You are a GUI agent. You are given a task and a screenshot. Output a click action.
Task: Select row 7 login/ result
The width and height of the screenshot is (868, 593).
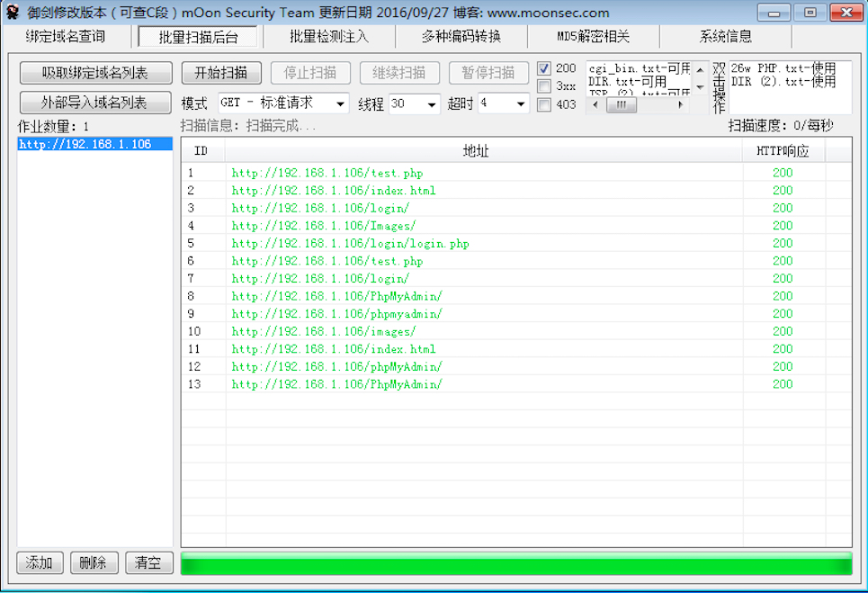point(516,279)
